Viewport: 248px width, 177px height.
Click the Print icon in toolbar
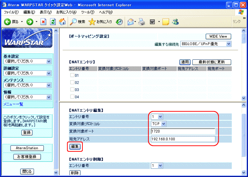141,22
